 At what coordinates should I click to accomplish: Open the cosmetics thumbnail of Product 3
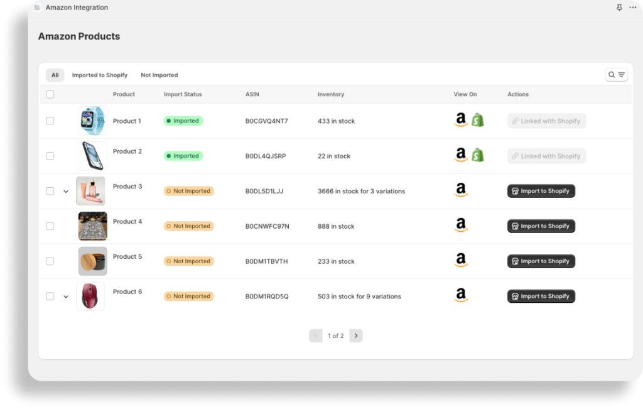[90, 191]
